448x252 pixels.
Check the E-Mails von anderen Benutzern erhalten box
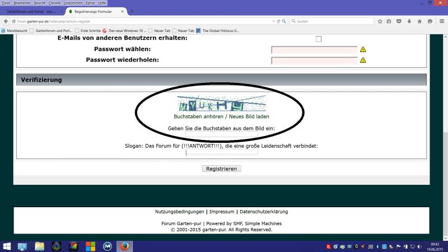click(319, 39)
